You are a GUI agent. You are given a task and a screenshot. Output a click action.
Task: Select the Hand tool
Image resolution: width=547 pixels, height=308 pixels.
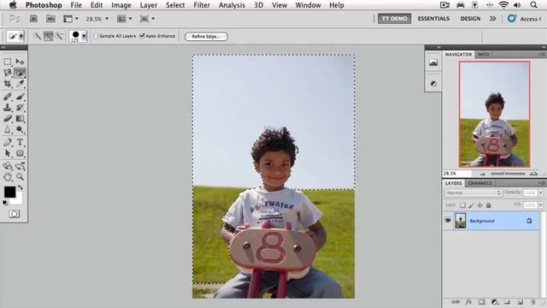(x=8, y=177)
